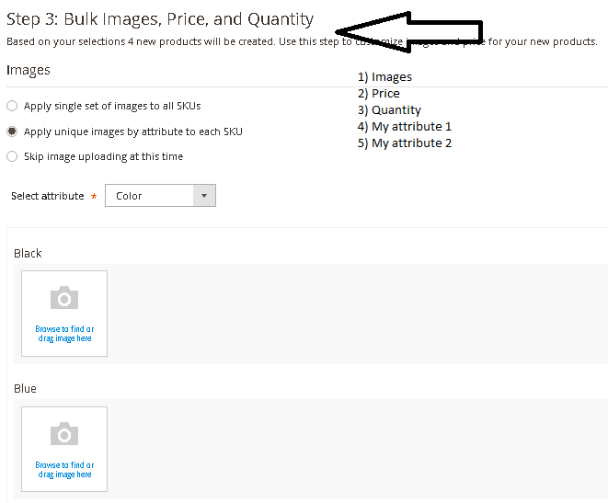
Task: Select Apply single set of images radio
Action: coord(12,106)
